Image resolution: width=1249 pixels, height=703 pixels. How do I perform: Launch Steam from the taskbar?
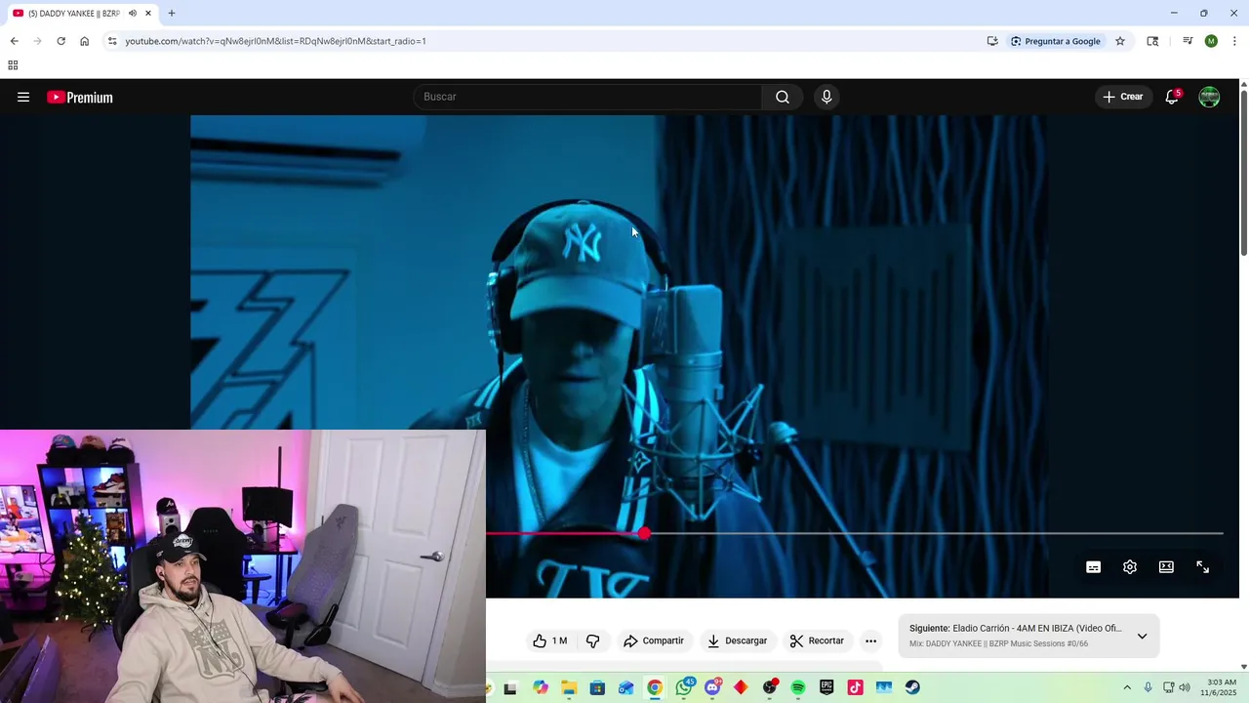(912, 688)
